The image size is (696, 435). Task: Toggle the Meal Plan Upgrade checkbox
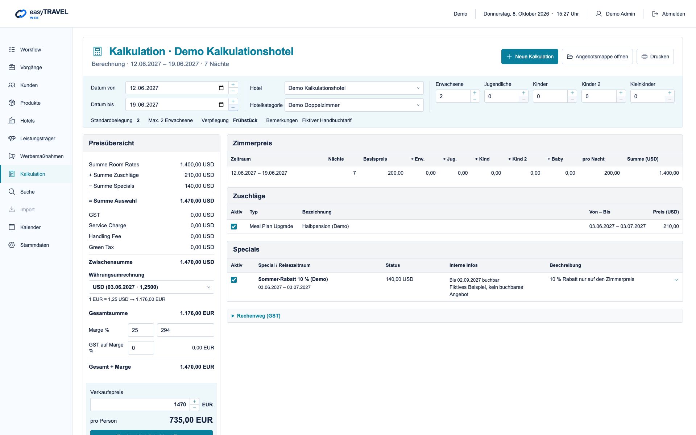234,227
